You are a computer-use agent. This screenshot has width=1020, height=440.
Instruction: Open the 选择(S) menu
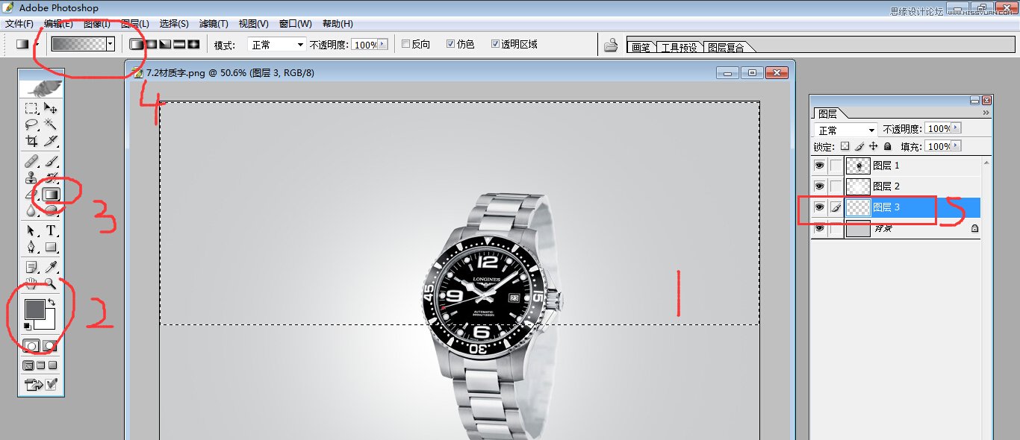pos(174,24)
